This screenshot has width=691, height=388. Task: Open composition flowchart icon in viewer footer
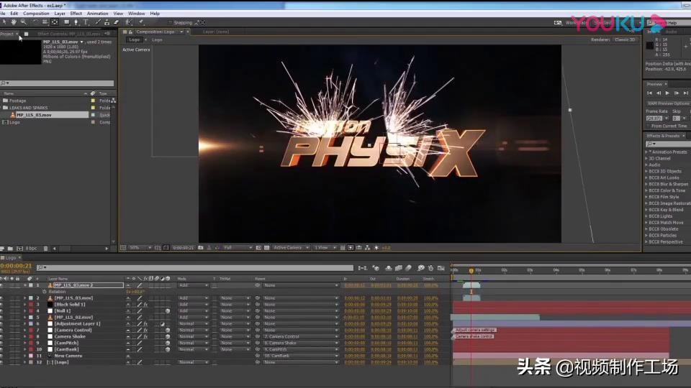(367, 248)
